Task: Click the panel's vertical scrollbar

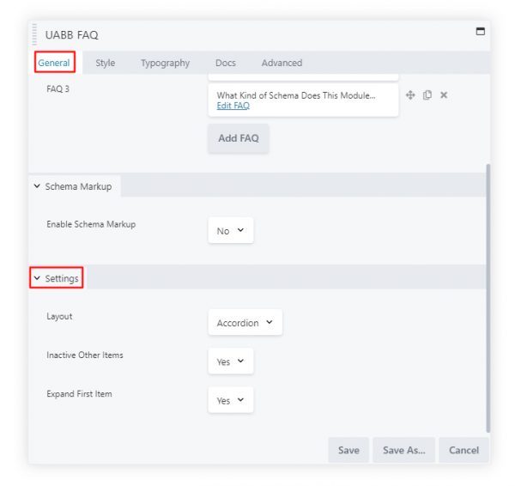Action: (x=488, y=298)
